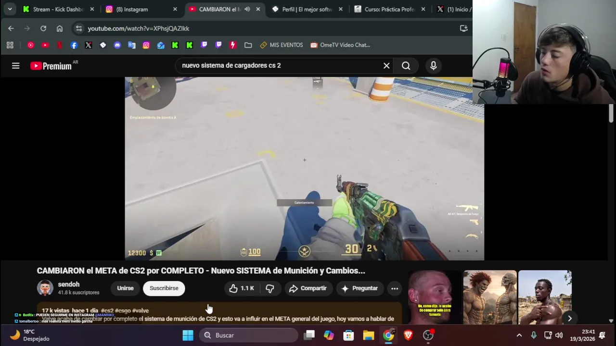Image resolution: width=616 pixels, height=346 pixels.
Task: Open Brave browser from taskbar
Action: 408,335
